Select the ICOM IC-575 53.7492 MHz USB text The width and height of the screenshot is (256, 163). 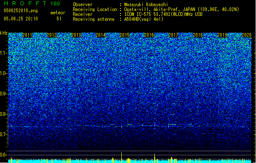[x=163, y=14]
